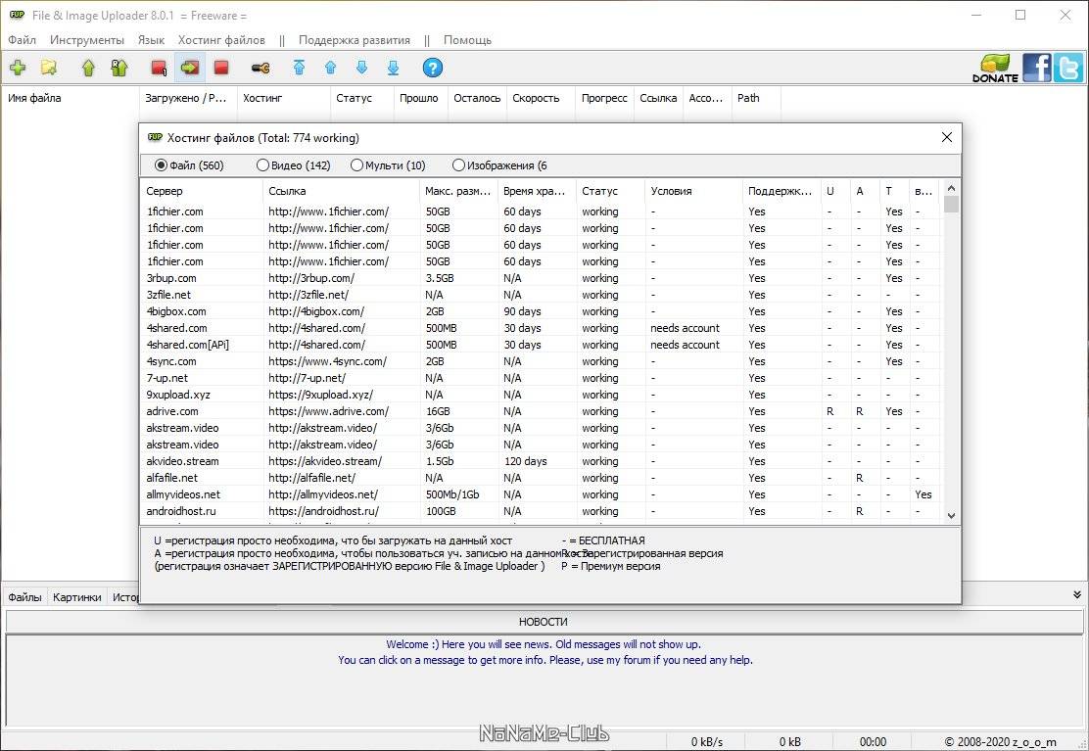1089x751 pixels.
Task: Click the move-to-top blue arrow icon
Action: (x=299, y=68)
